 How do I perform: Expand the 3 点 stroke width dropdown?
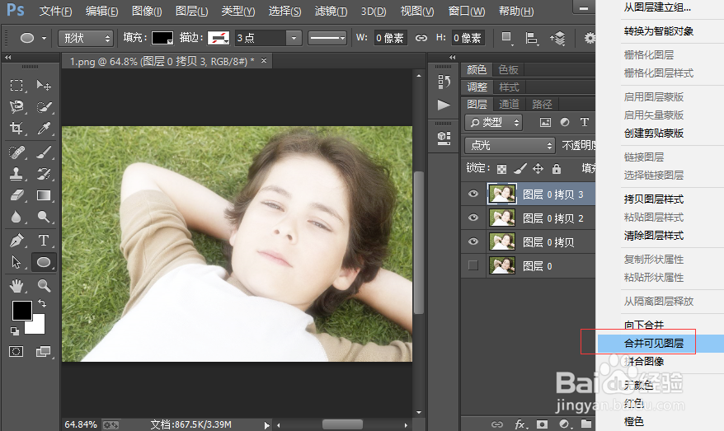(294, 39)
